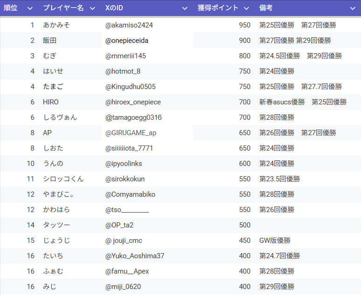Select the 450 points cell
Image resolution: width=361 pixels, height=296 pixels.
(244, 241)
